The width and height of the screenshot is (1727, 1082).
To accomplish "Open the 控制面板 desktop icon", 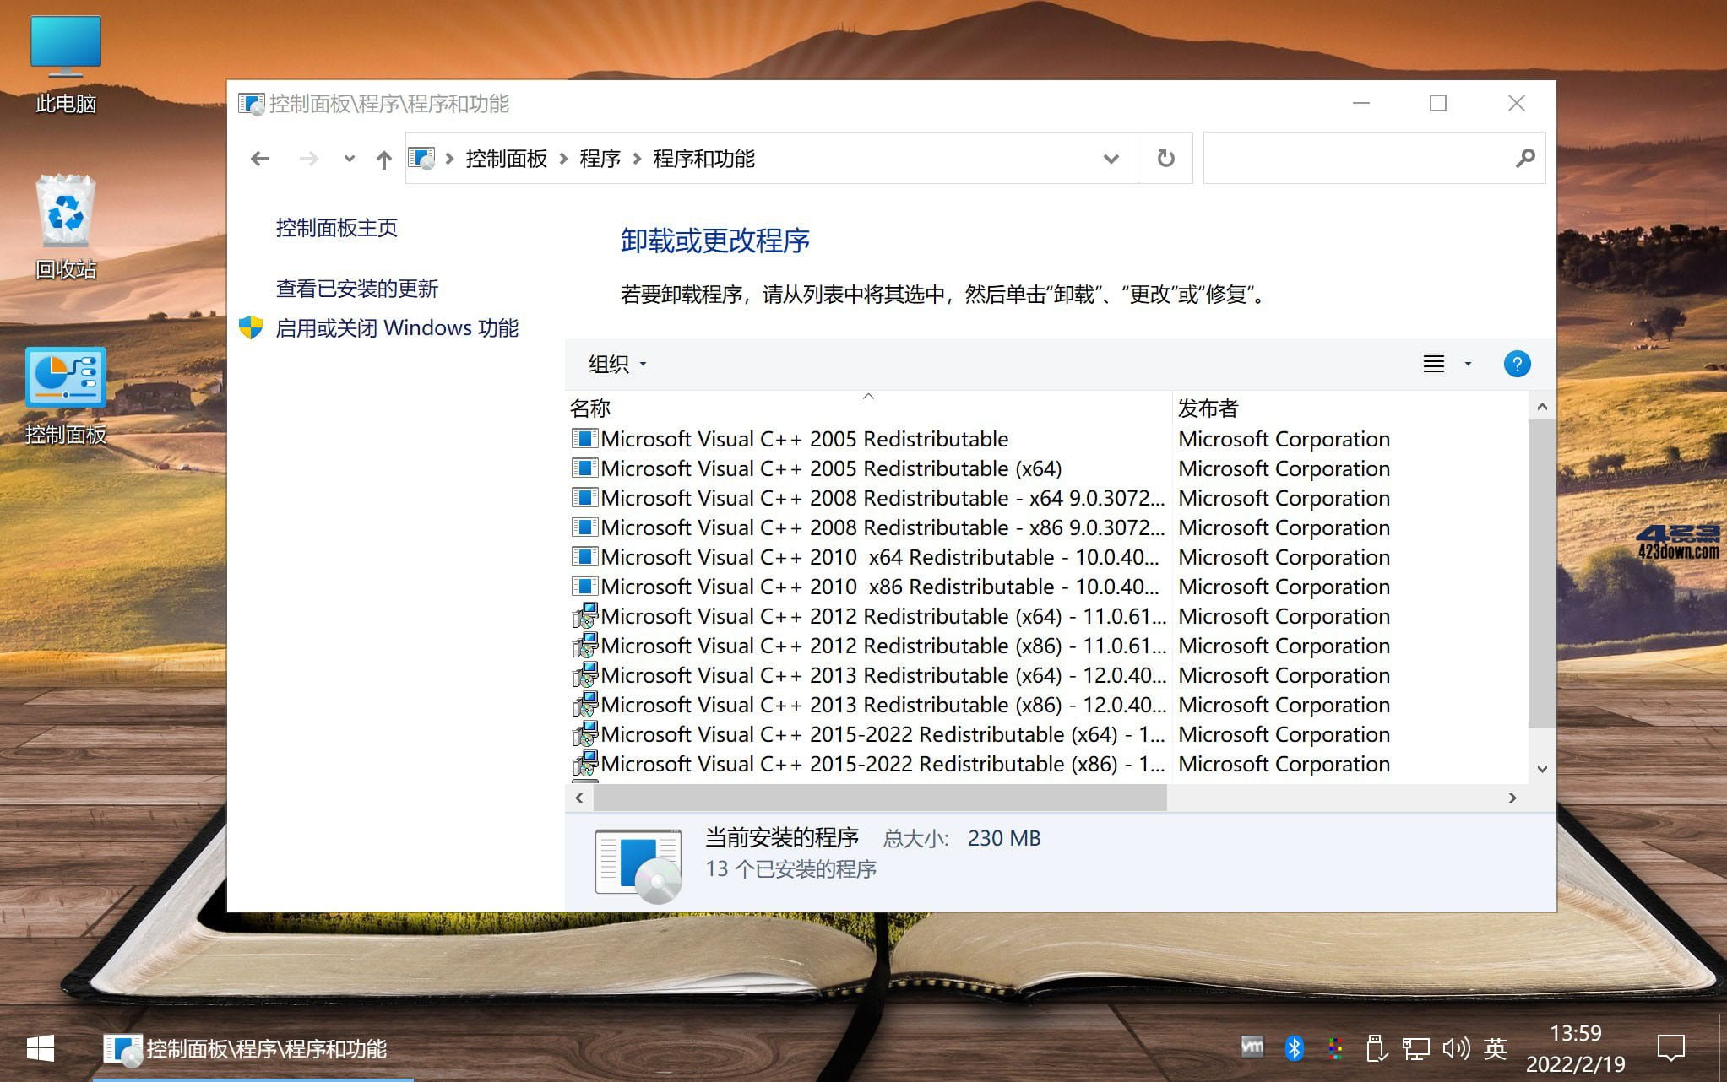I will [x=66, y=377].
